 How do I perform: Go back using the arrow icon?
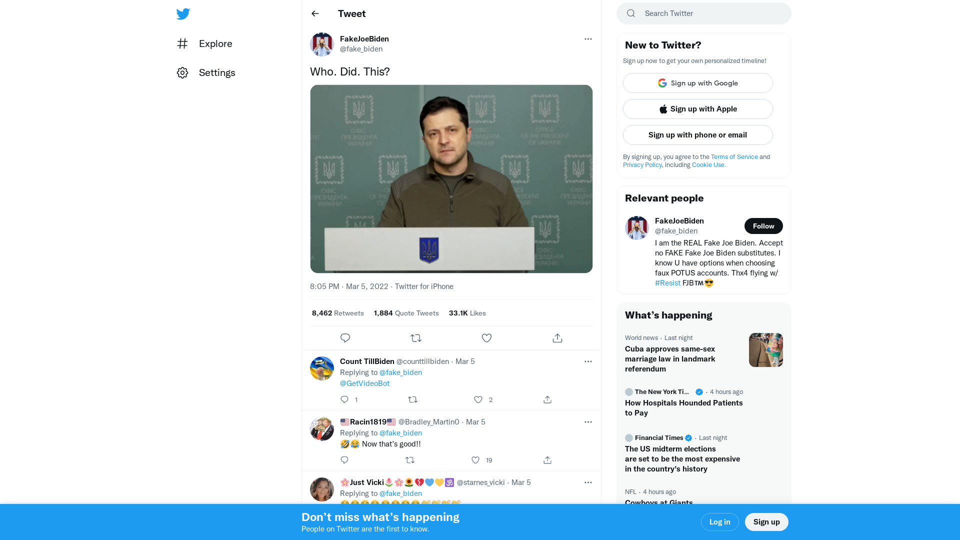315,13
